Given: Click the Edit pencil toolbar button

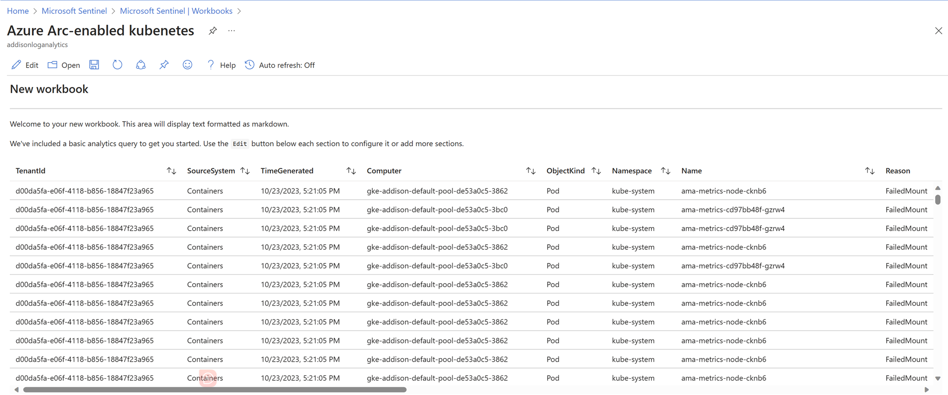Looking at the screenshot, I should tap(25, 65).
